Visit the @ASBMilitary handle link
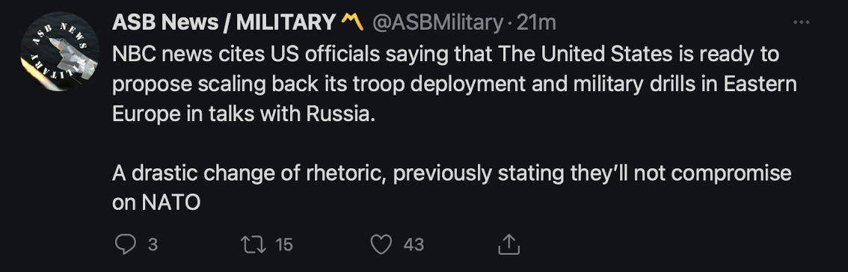 [x=438, y=22]
